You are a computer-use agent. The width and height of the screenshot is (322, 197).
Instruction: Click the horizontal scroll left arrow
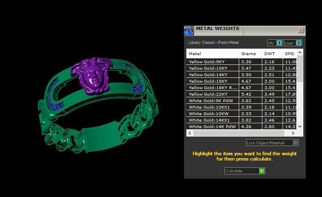[190, 133]
